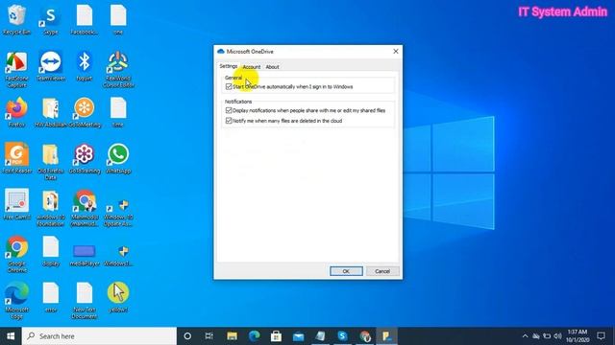Open Edge browser from the taskbar

(x=254, y=336)
